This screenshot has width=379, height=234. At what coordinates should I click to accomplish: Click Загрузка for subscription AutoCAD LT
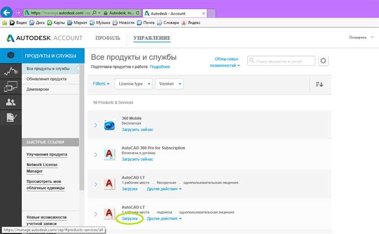pos(129,218)
